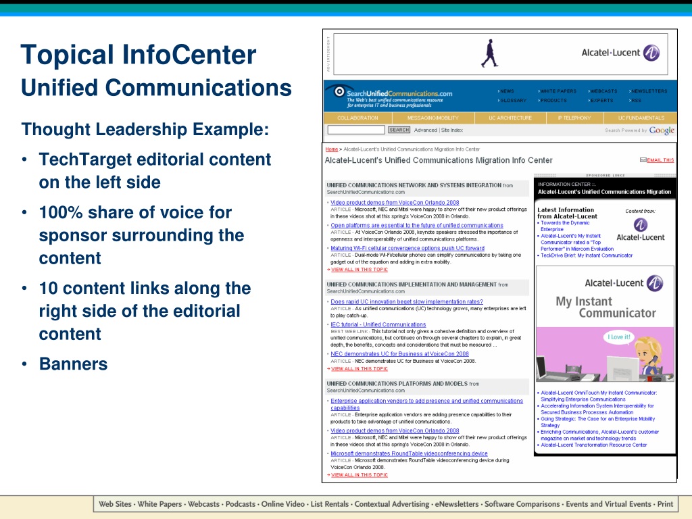Open 'Alcatel-Lucent Transformation Resource Center' link
Viewport: 692px width, 519px height.
593,445
